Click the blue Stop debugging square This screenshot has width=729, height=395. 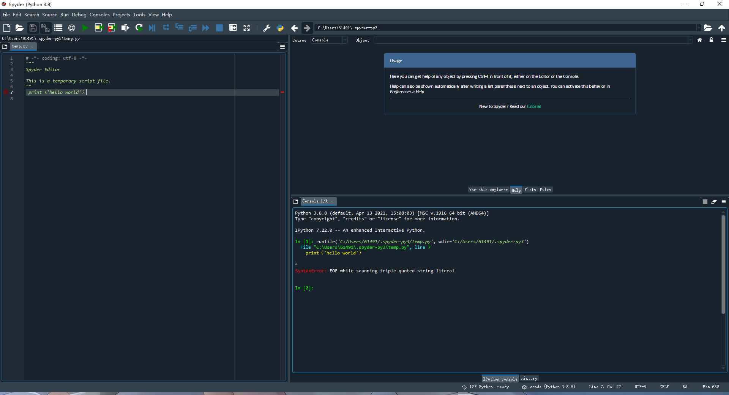(x=219, y=28)
